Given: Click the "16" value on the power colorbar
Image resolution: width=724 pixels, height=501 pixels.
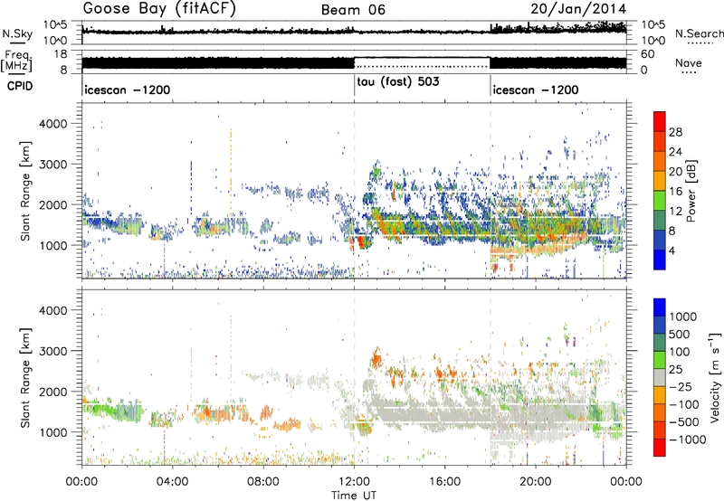Looking at the screenshot, I should [675, 192].
